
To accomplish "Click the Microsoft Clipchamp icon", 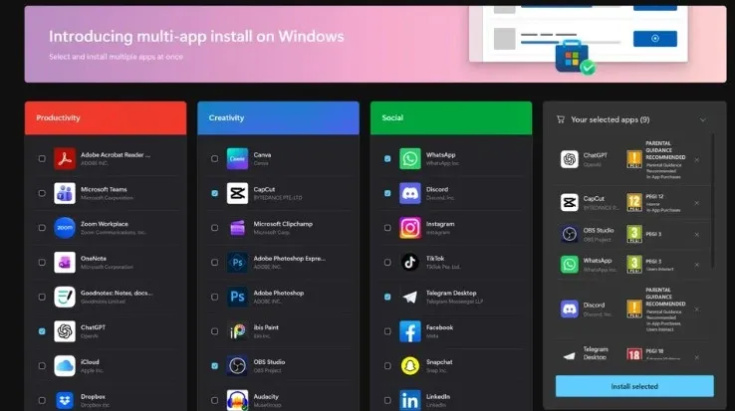I will pos(237,228).
